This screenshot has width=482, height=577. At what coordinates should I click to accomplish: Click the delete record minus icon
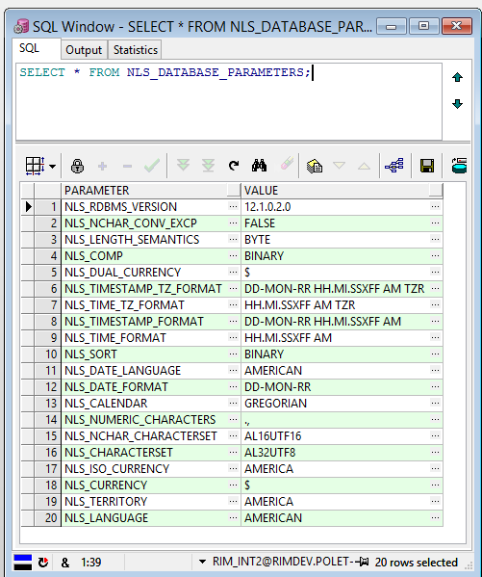(x=127, y=167)
